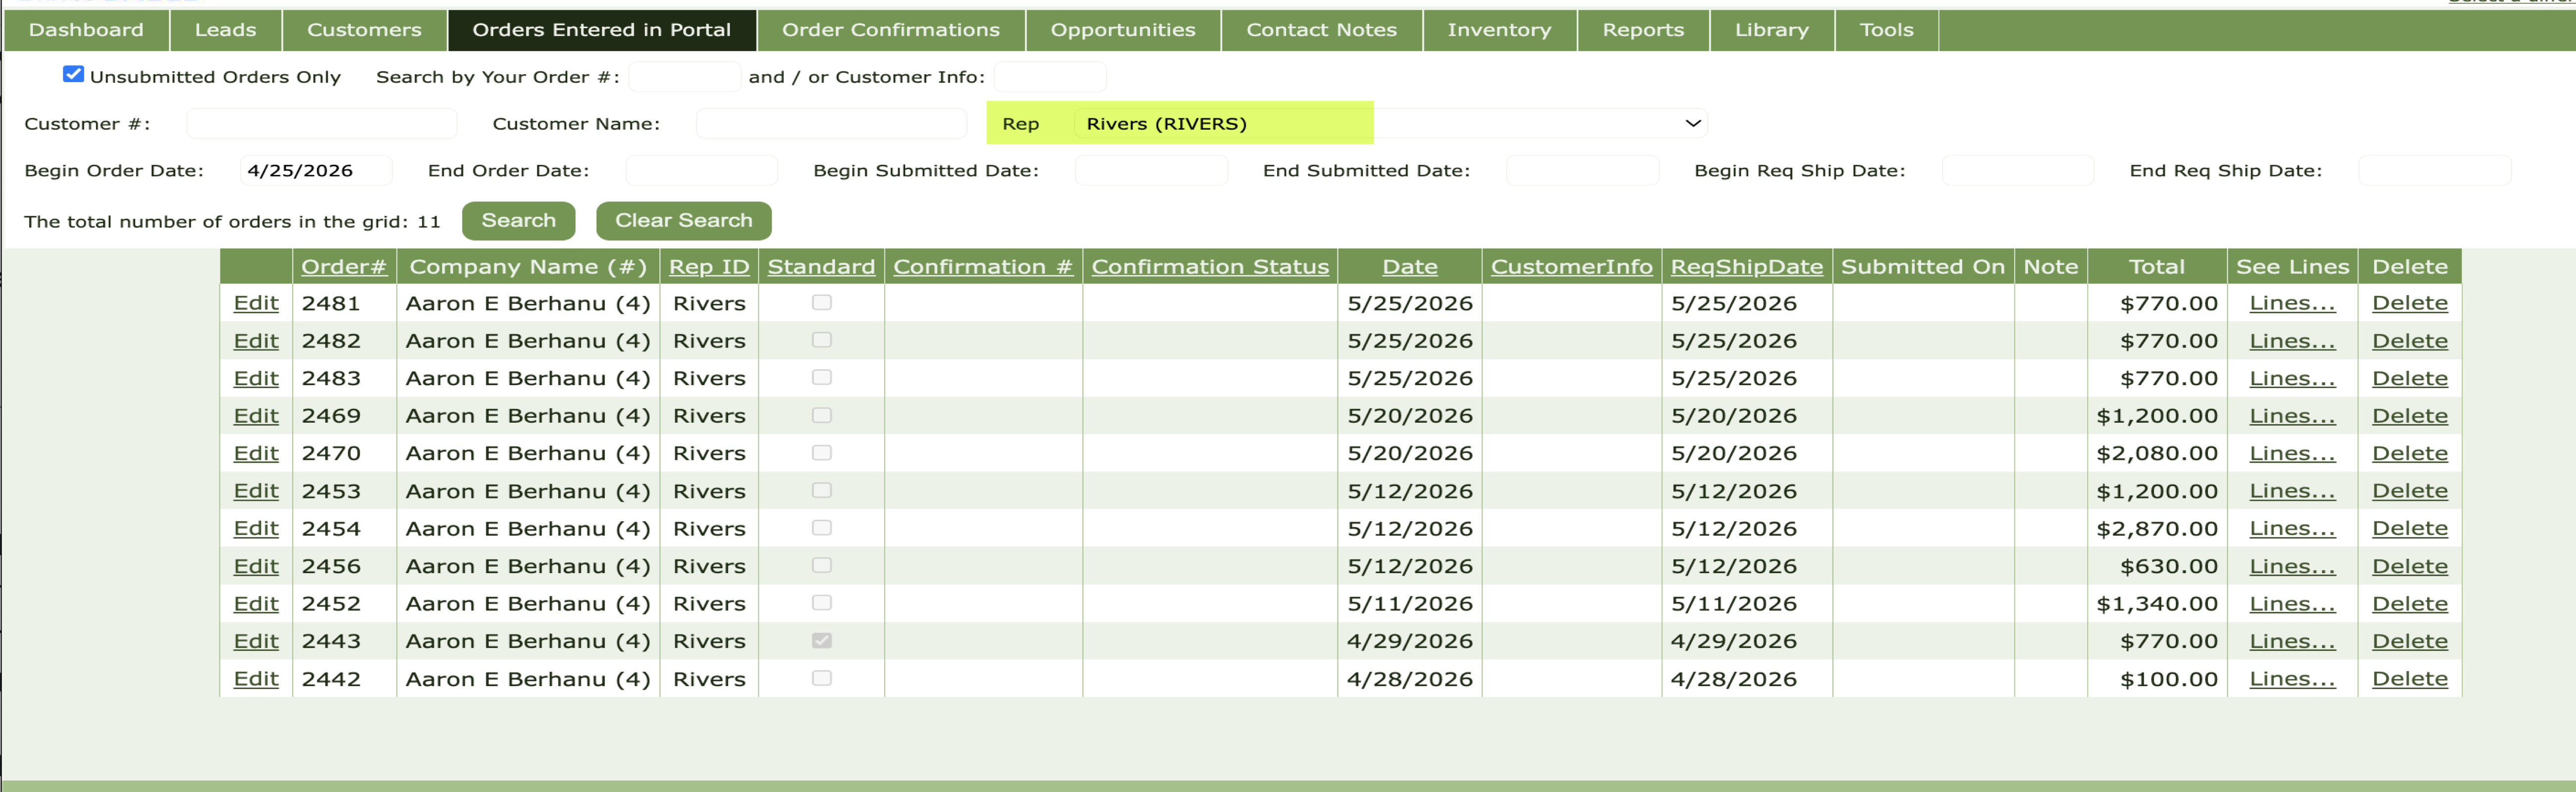The height and width of the screenshot is (792, 2576).
Task: Click the Begin Order Date field
Action: pos(316,171)
